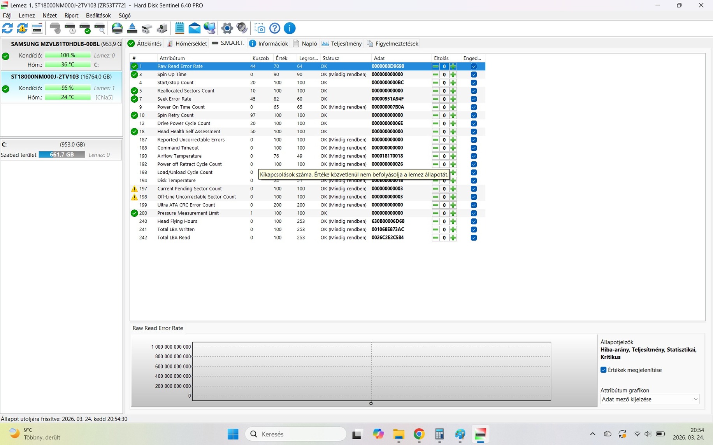Click the grey disk with gear icon
Viewport: 713px width, 445px height.
(55, 28)
